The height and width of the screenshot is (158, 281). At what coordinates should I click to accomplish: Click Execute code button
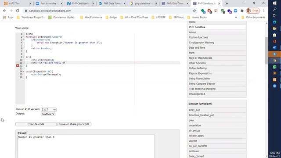(36, 124)
